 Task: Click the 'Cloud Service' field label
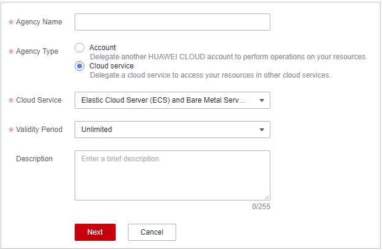point(39,100)
